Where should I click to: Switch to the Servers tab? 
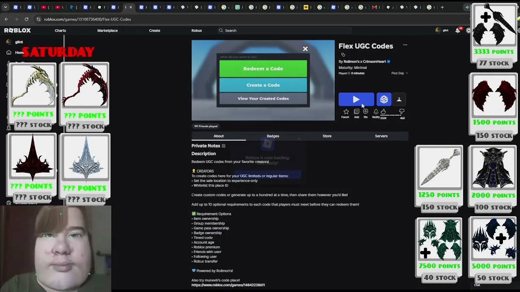pos(381,136)
